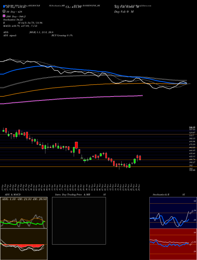Screen dimensions: 197x260
Task: Click the magenta 200 Day EMA legend swatch
Action: (4, 16)
